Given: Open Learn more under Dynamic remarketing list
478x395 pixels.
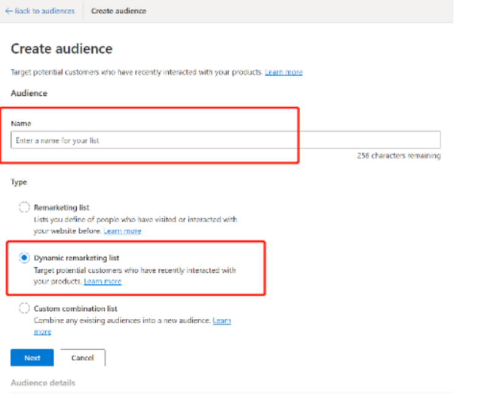Looking at the screenshot, I should point(103,281).
